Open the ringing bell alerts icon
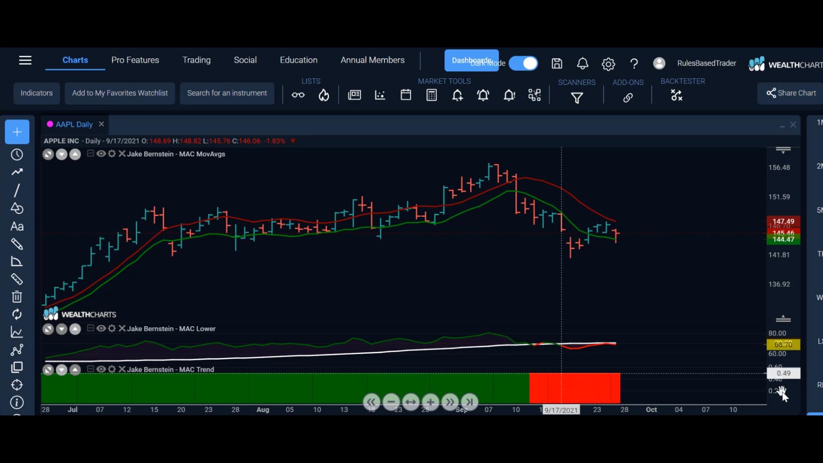 [x=483, y=95]
